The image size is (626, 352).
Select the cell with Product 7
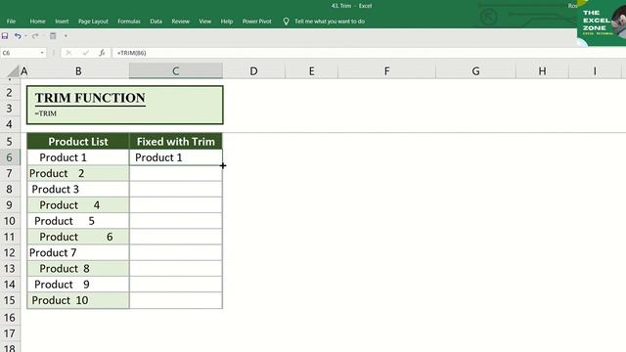[78, 252]
